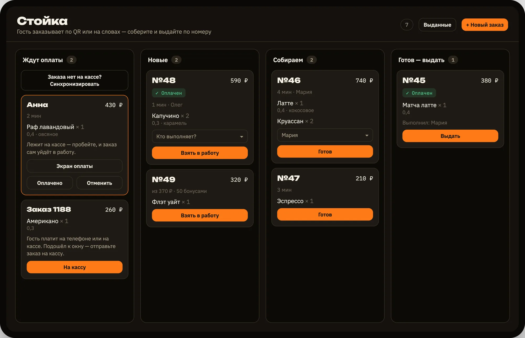Click count badge next to Ждут оплаты
This screenshot has width=525, height=338.
71,60
